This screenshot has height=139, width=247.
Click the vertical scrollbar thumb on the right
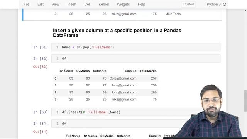click(245, 101)
